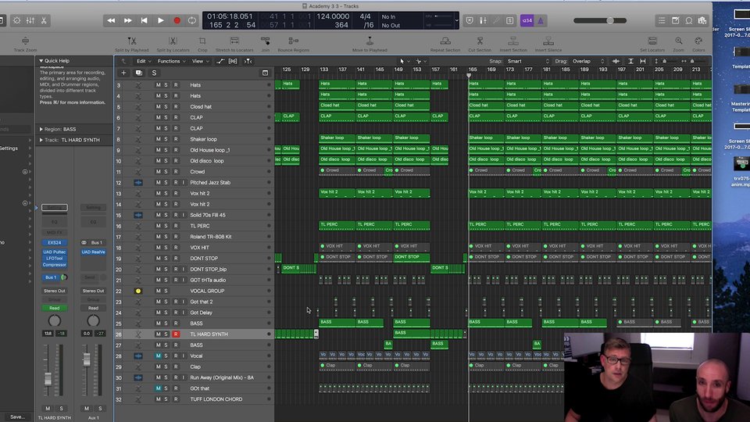
Task: Click the Insert Silence icon
Action: pyautogui.click(x=548, y=41)
